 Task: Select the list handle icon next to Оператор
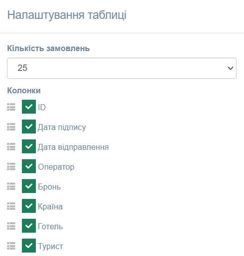11,166
